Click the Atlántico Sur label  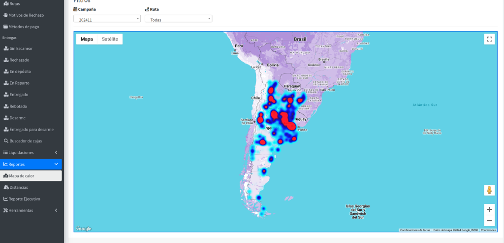point(425,105)
